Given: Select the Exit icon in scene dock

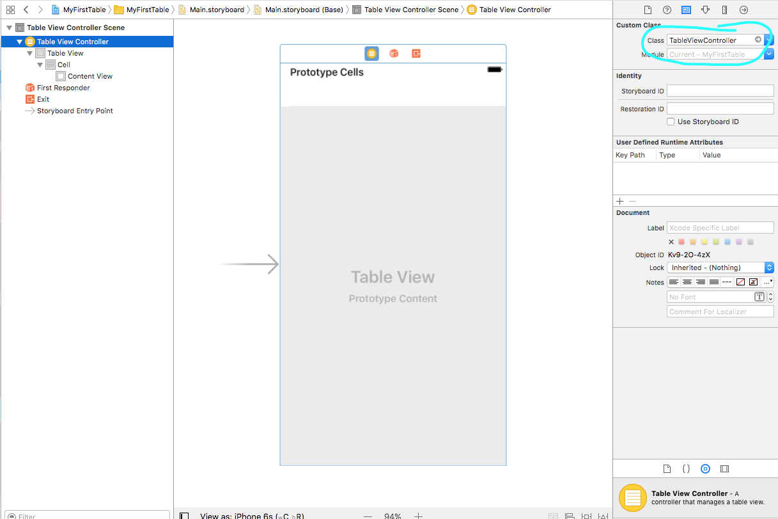Looking at the screenshot, I should click(416, 54).
